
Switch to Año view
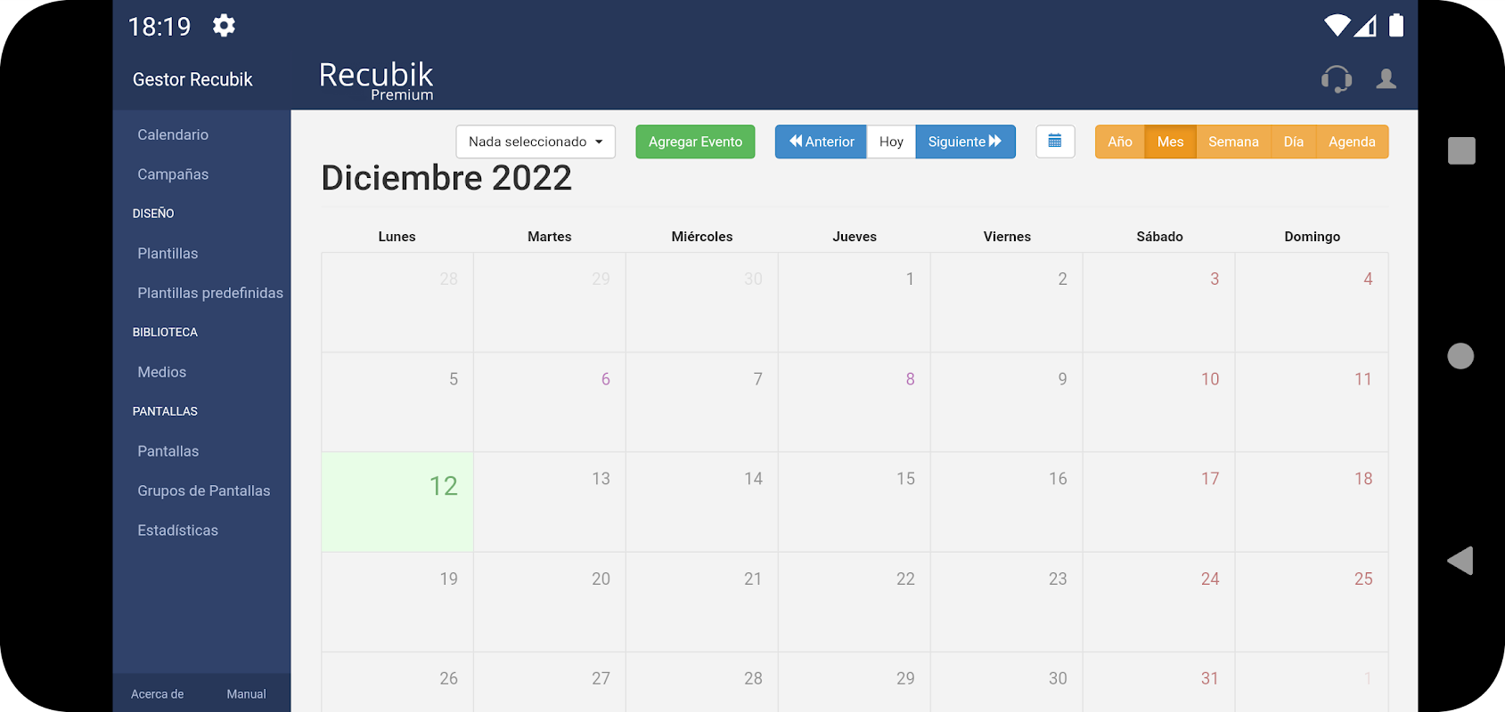coord(1120,142)
